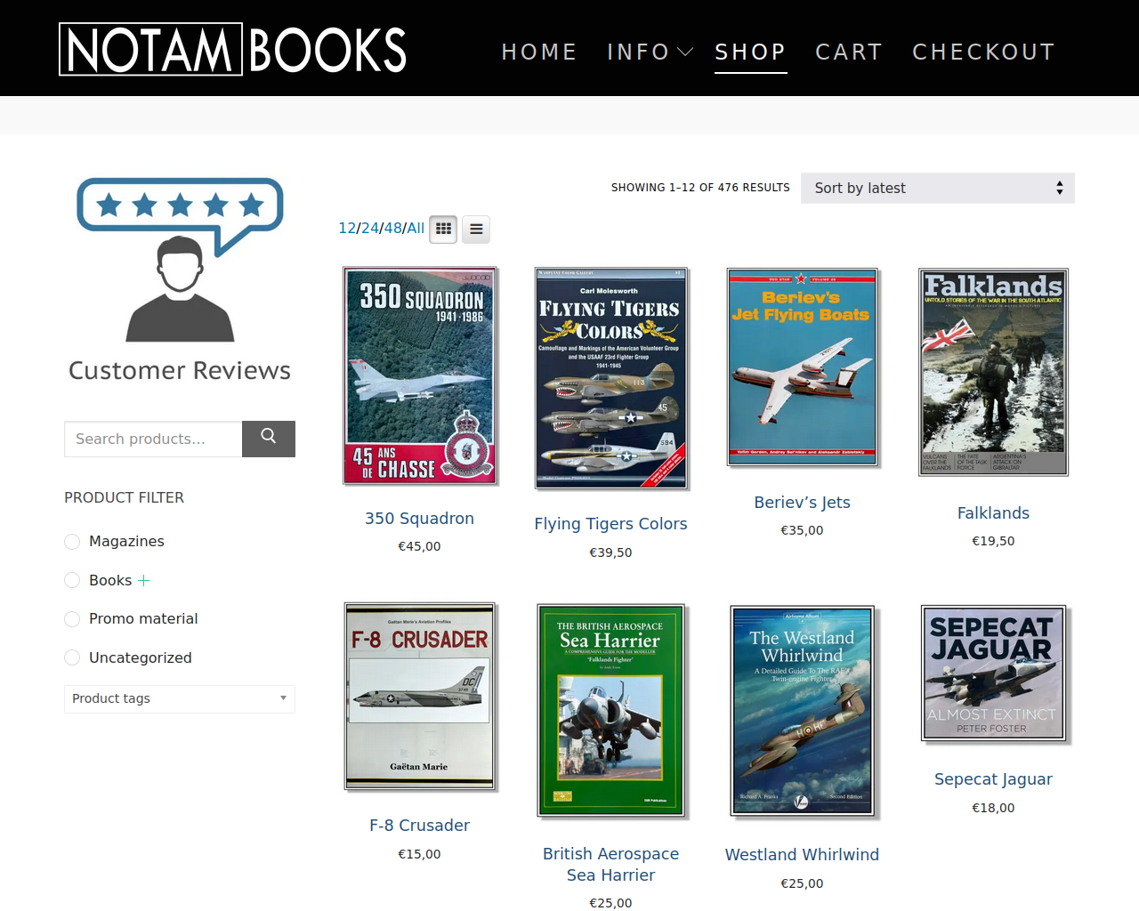Viewport: 1139px width, 911px height.
Task: Open the Falklands book cover
Action: pos(993,372)
